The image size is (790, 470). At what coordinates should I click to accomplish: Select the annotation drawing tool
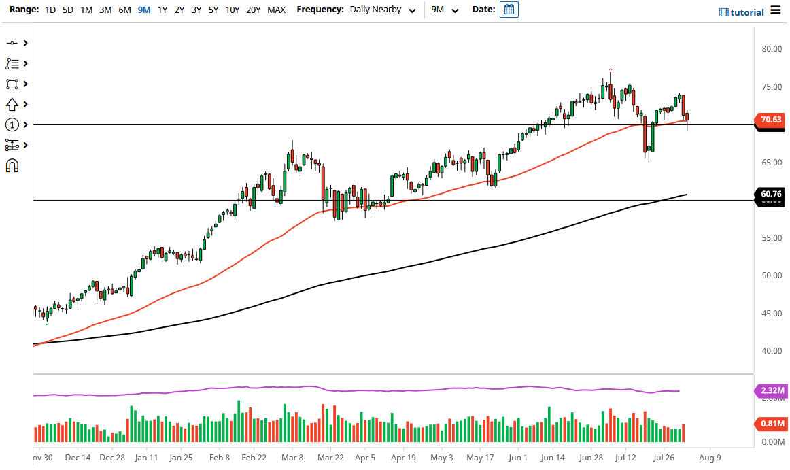coord(12,63)
